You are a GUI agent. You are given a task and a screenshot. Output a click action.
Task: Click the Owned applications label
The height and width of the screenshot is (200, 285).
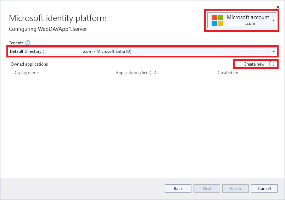tap(29, 64)
